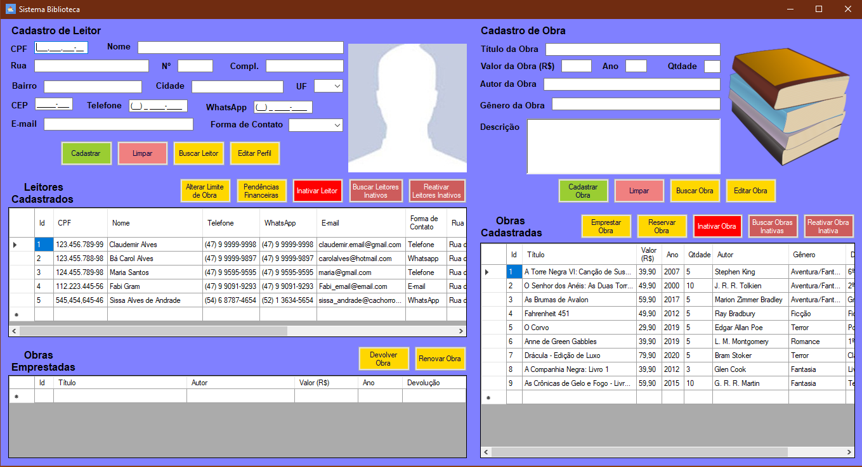This screenshot has height=467, width=862.
Task: Click the Nome column header in readers table
Action: pyautogui.click(x=155, y=223)
